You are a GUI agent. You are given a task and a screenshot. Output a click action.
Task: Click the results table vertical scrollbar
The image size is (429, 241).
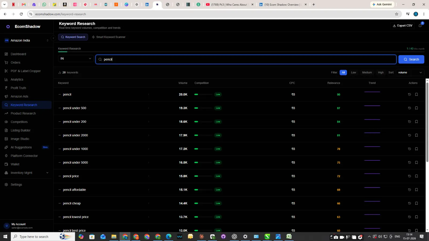click(x=427, y=122)
